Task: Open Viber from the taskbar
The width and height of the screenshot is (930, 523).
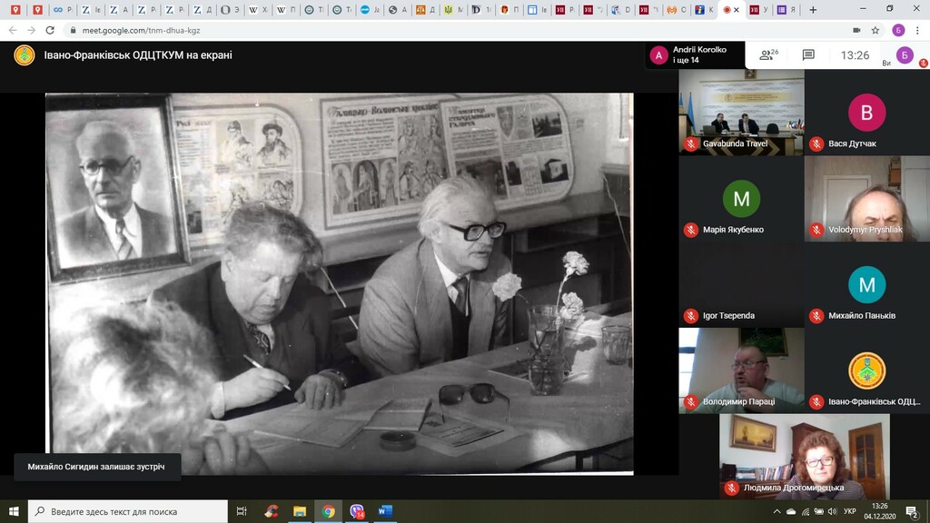Action: coord(357,511)
